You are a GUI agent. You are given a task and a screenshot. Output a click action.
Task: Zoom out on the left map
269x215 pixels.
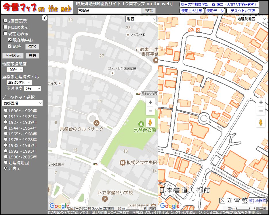150,111
